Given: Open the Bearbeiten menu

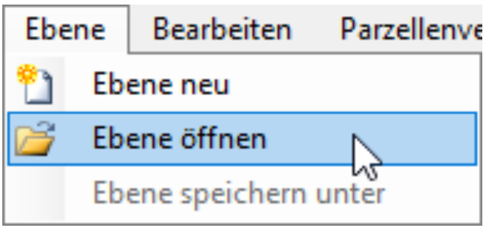Looking at the screenshot, I should (222, 28).
